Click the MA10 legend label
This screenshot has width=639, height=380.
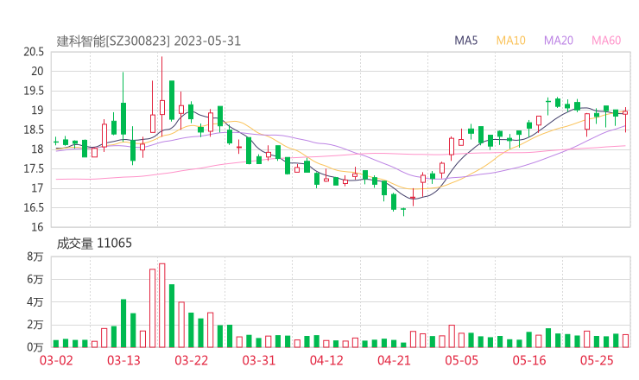click(510, 41)
